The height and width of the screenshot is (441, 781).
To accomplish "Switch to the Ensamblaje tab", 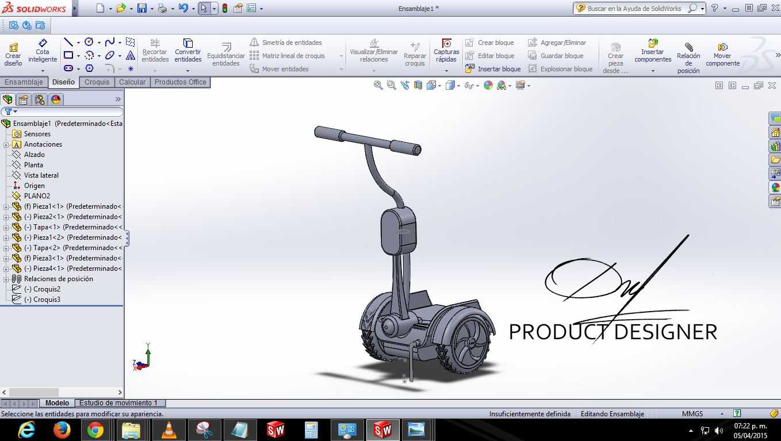I will pyautogui.click(x=24, y=82).
